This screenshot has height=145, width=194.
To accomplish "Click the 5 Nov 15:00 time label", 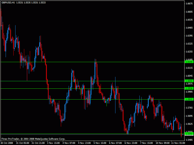I will 100,143.
